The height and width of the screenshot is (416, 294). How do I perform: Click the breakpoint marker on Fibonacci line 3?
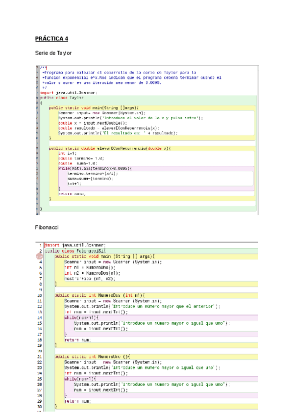40,256
